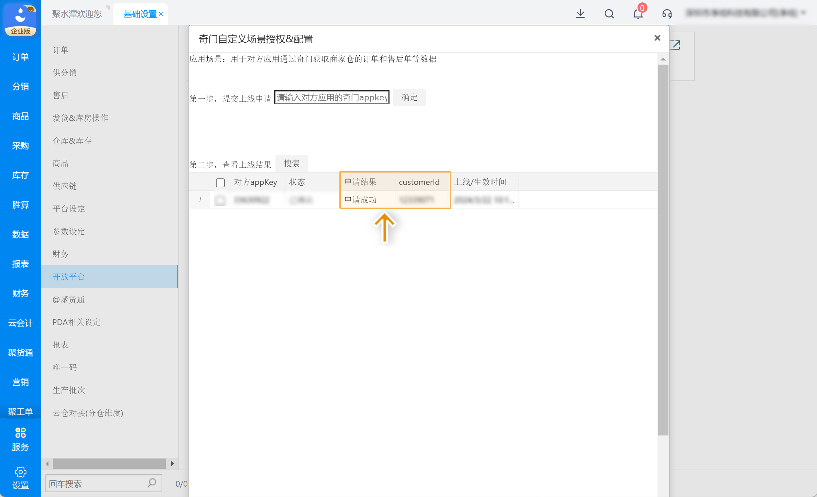The width and height of the screenshot is (817, 497).
Task: Close the 基础设置 tab
Action: click(161, 14)
